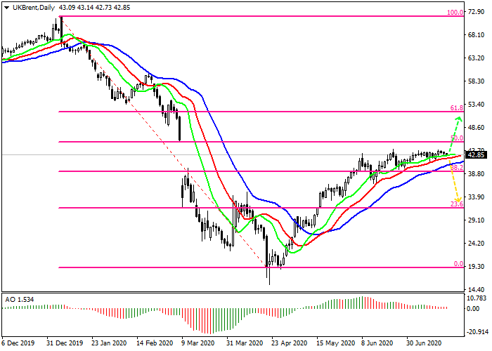Click the 15 May 2020 date marker
Viewport: 492px width, 351px height.
click(337, 344)
